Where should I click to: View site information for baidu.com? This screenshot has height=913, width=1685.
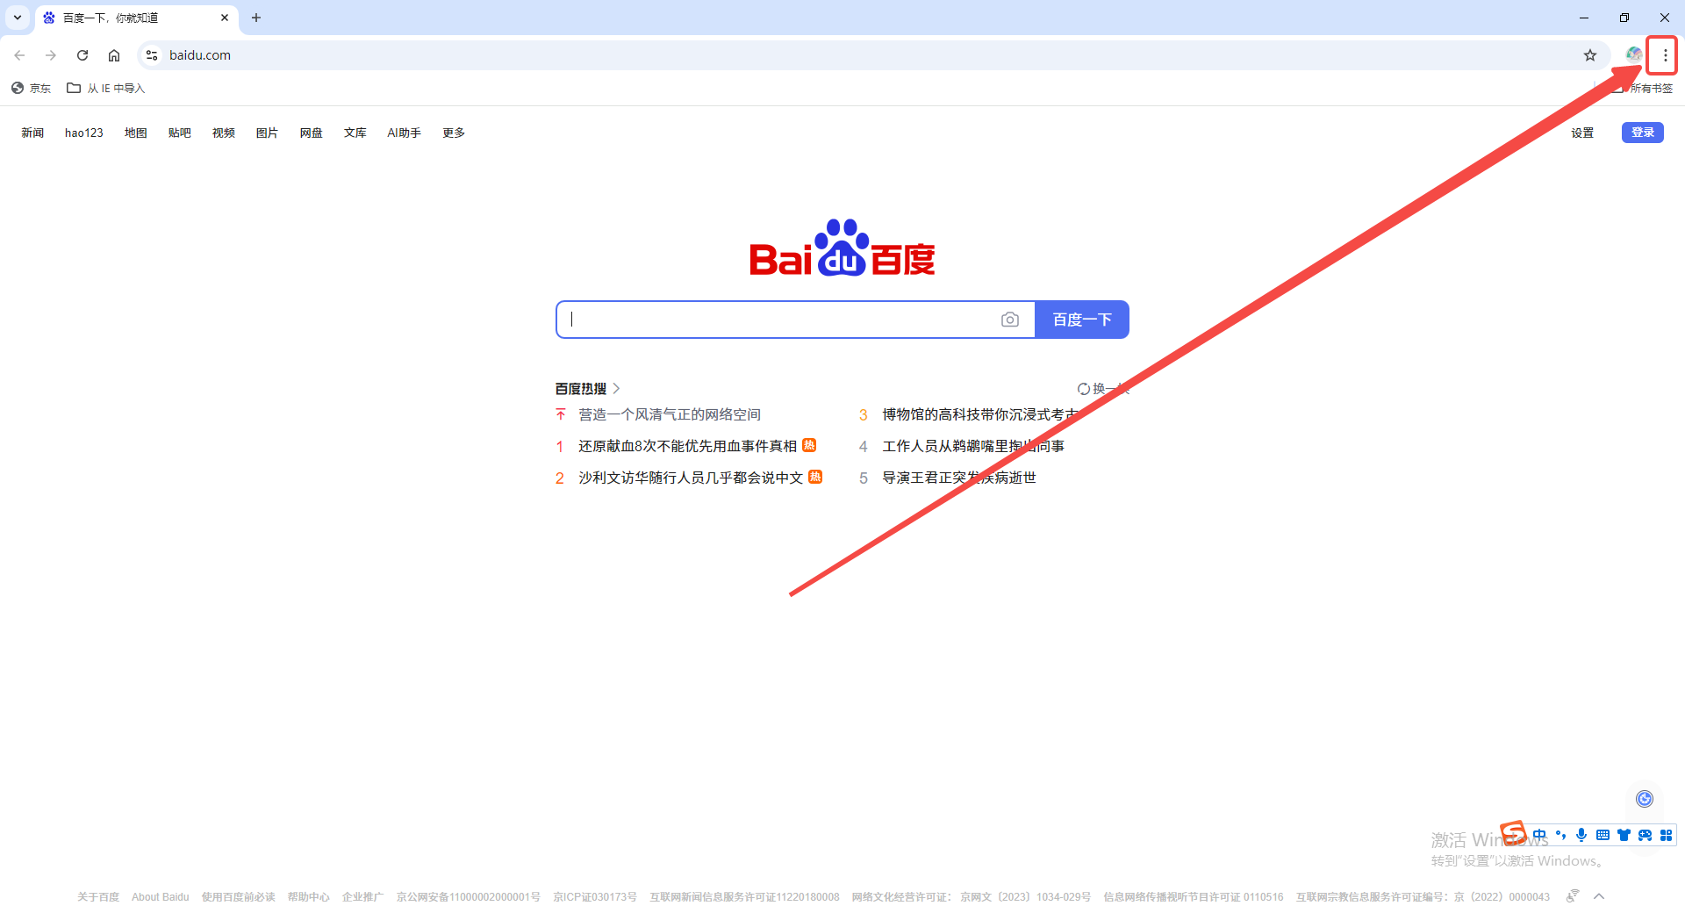(152, 55)
